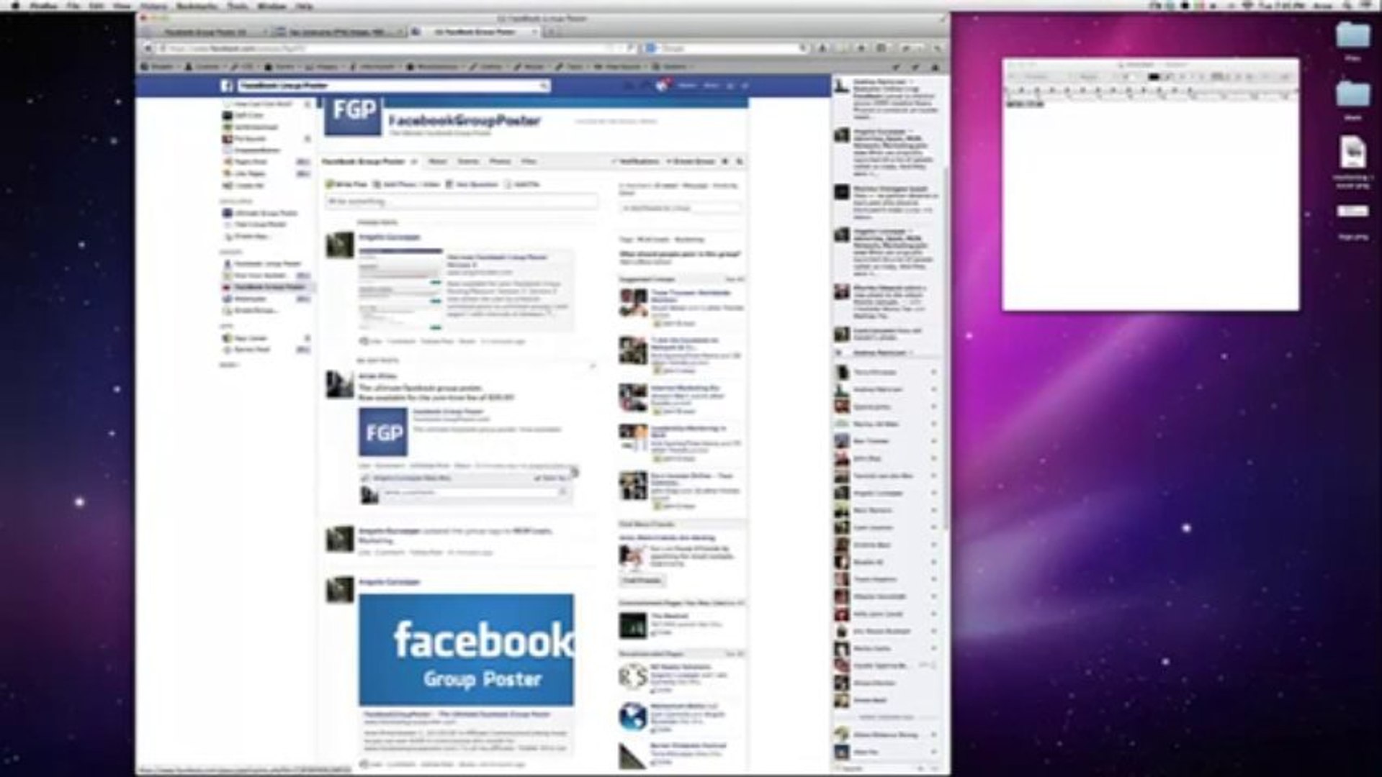Open the Information dropdown in Web Developer toolbar

point(376,66)
